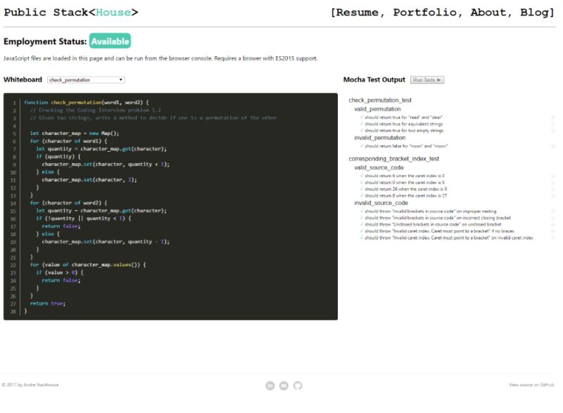
Task: Click the valid_permutation suite heading
Action: click(x=377, y=109)
